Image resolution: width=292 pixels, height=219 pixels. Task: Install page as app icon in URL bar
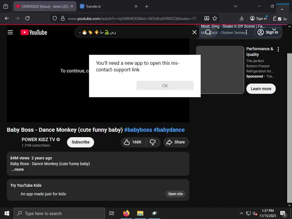(x=207, y=18)
